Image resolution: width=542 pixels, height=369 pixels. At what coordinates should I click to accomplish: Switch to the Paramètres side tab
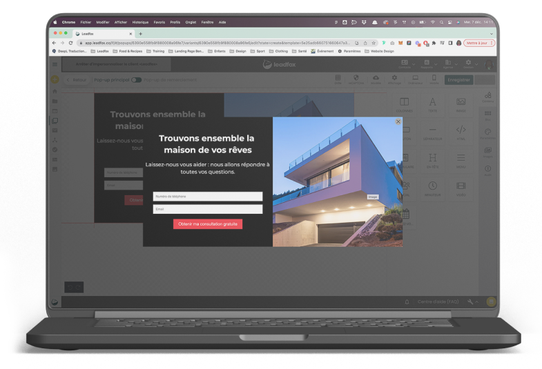[487, 134]
